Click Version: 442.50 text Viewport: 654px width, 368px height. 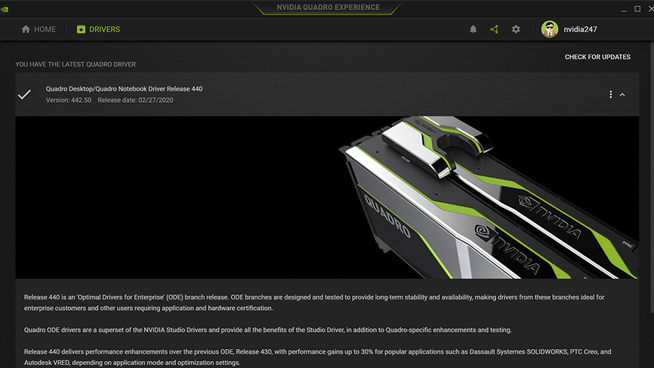(x=69, y=100)
